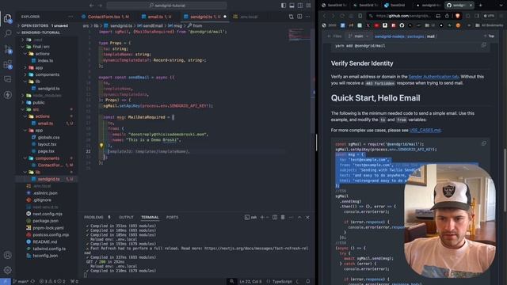507x285 pixels.
Task: Open a new browser tab
Action: pos(480,6)
